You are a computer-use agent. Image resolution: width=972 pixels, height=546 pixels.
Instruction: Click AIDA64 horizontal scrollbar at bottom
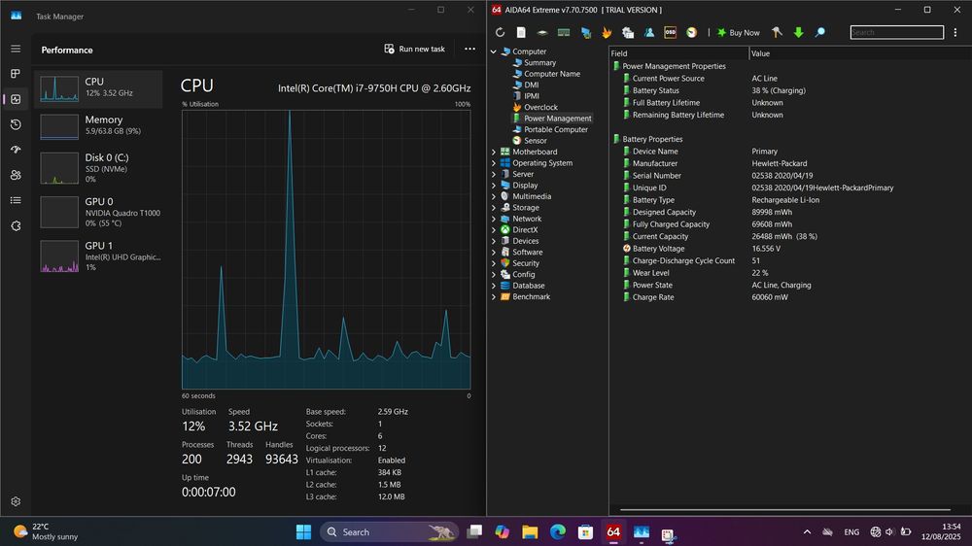(785, 510)
